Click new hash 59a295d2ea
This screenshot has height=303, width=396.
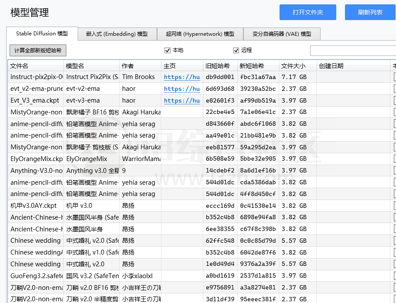[x=258, y=147]
